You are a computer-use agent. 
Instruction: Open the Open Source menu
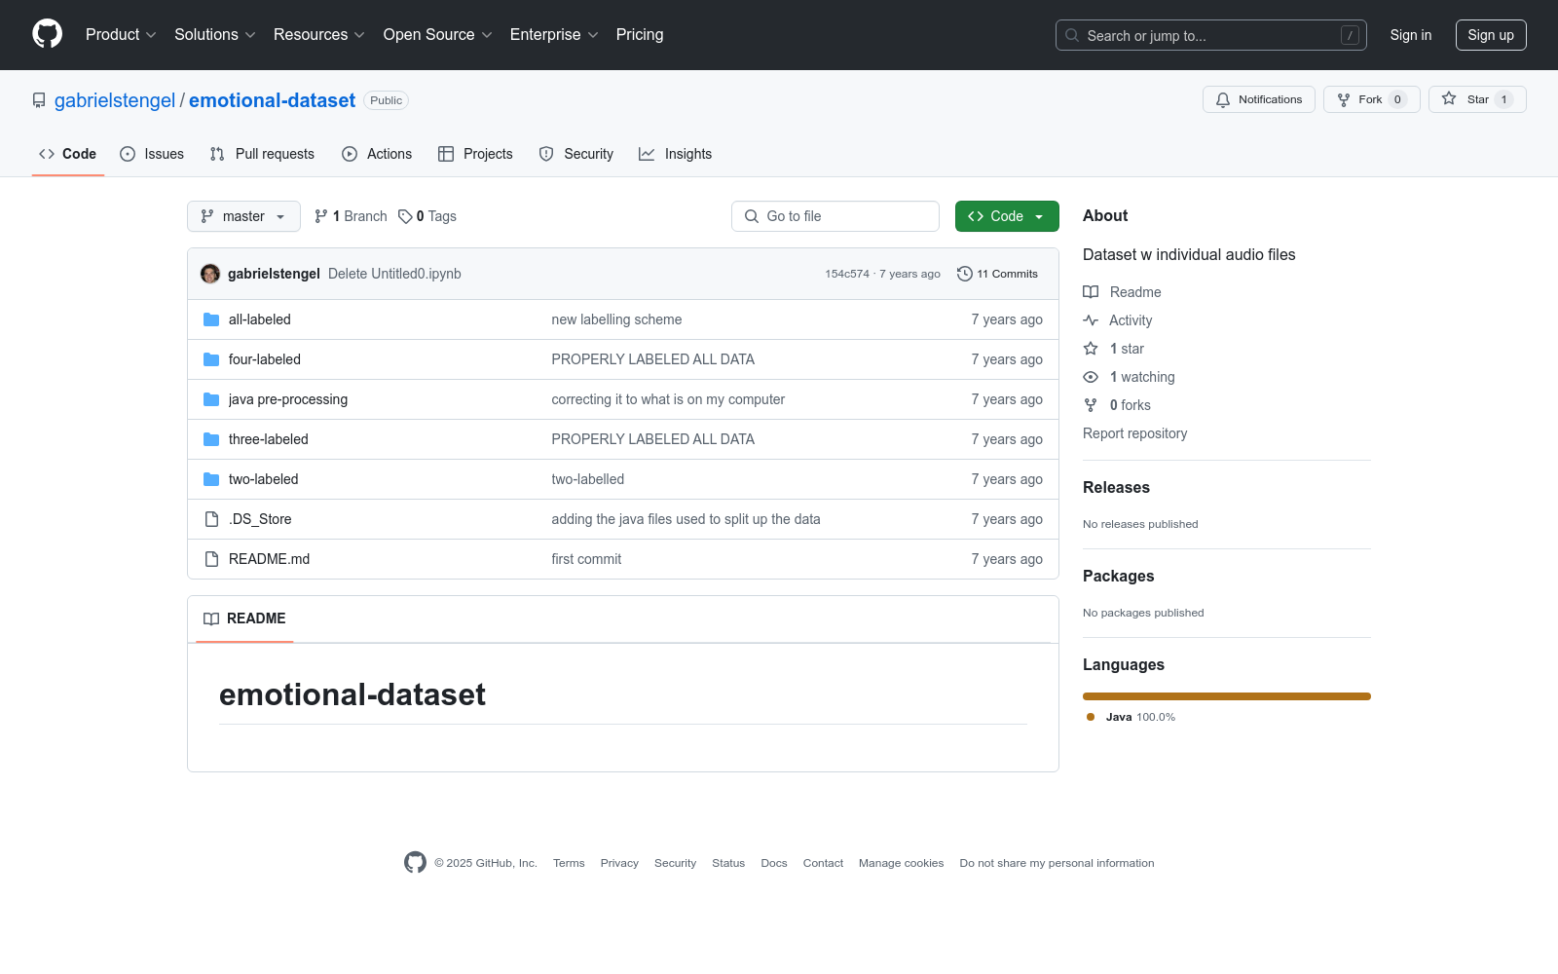[x=438, y=35]
